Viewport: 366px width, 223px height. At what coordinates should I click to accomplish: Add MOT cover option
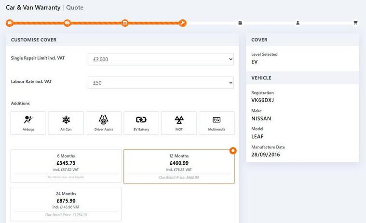coord(179,123)
